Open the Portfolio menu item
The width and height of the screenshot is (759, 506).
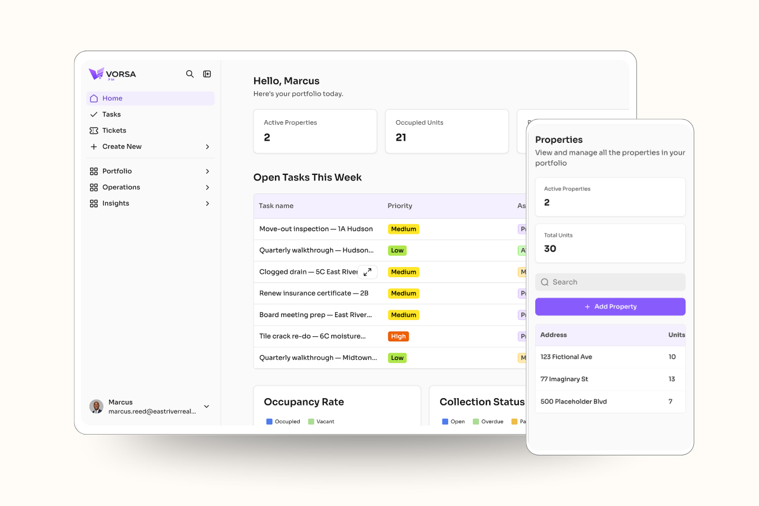click(151, 171)
